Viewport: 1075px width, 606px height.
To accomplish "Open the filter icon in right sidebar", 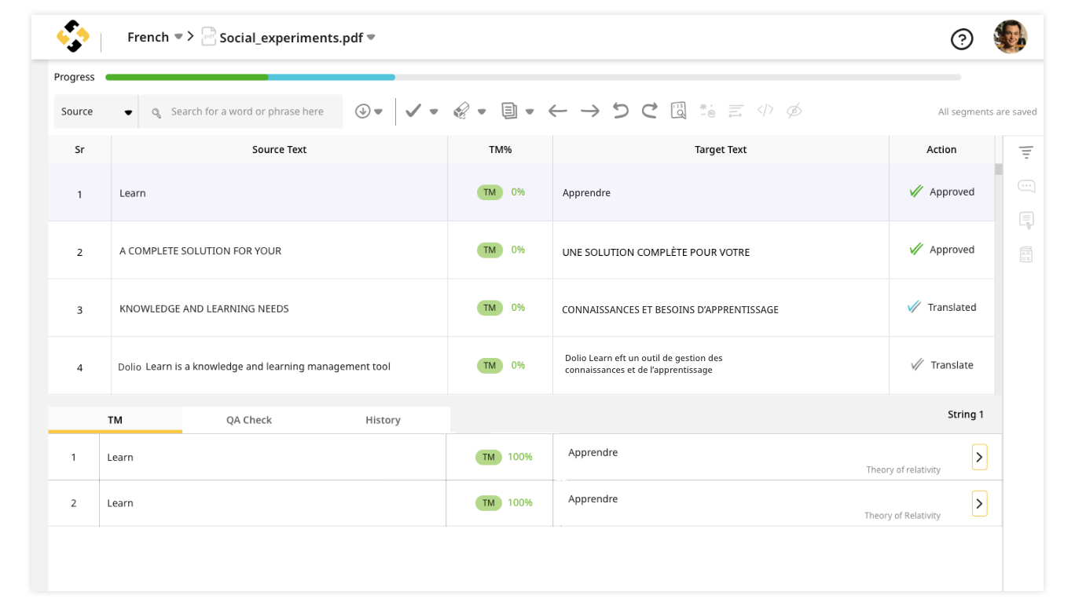I will pyautogui.click(x=1026, y=152).
